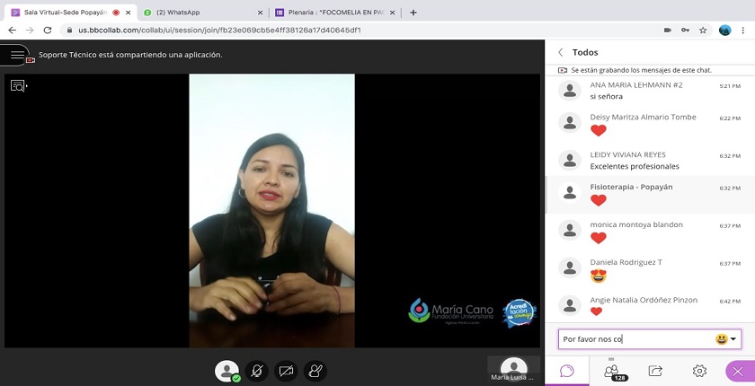The width and height of the screenshot is (755, 386).
Task: Click Fisioterapia - Popayán avatar
Action: 570,192
